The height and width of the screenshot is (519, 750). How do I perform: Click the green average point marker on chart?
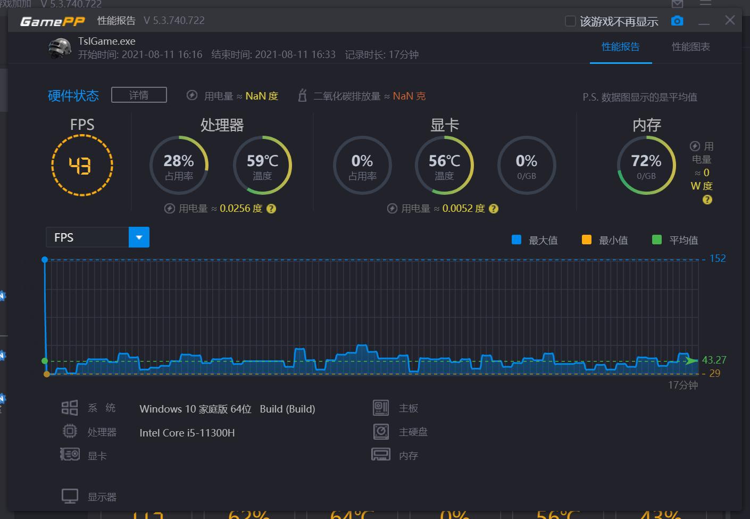(45, 361)
